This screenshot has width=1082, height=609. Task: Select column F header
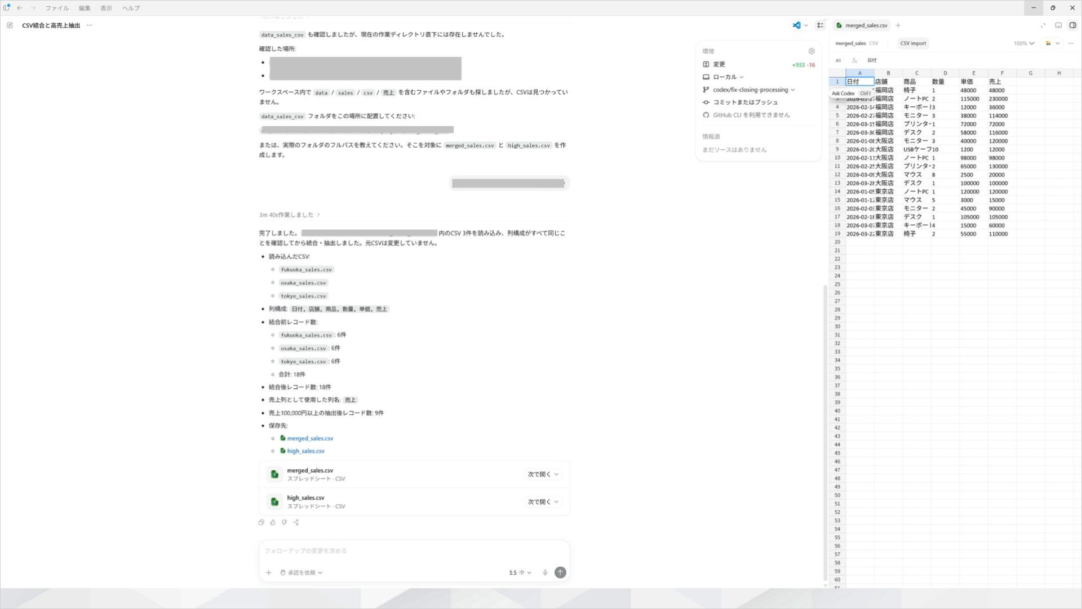tap(1002, 73)
